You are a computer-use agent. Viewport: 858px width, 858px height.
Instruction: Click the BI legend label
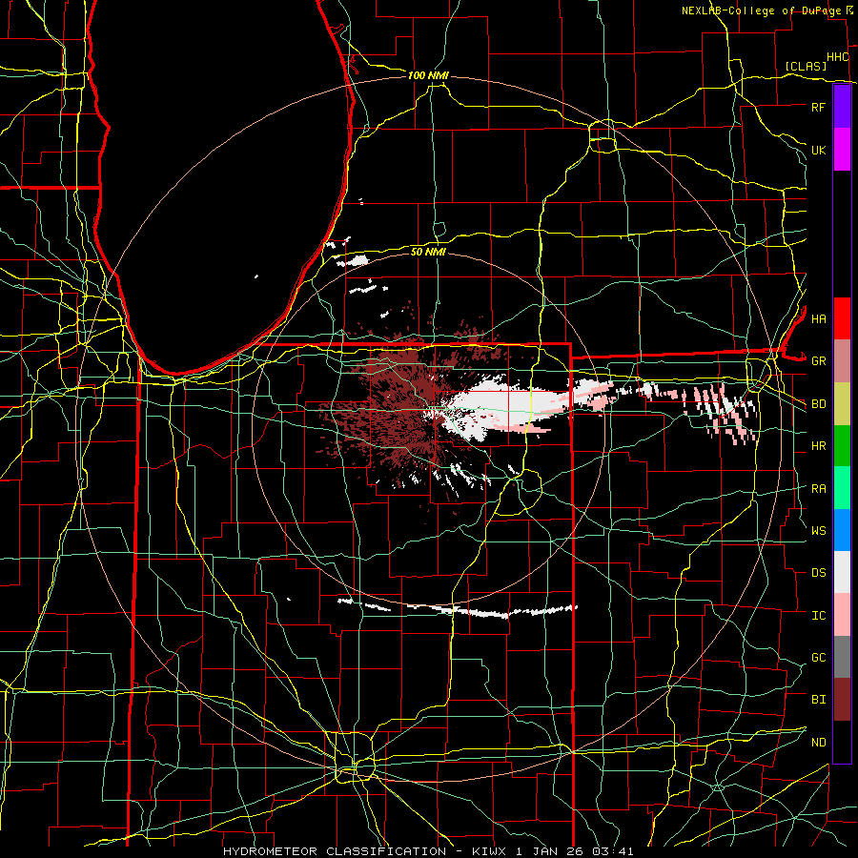click(818, 700)
